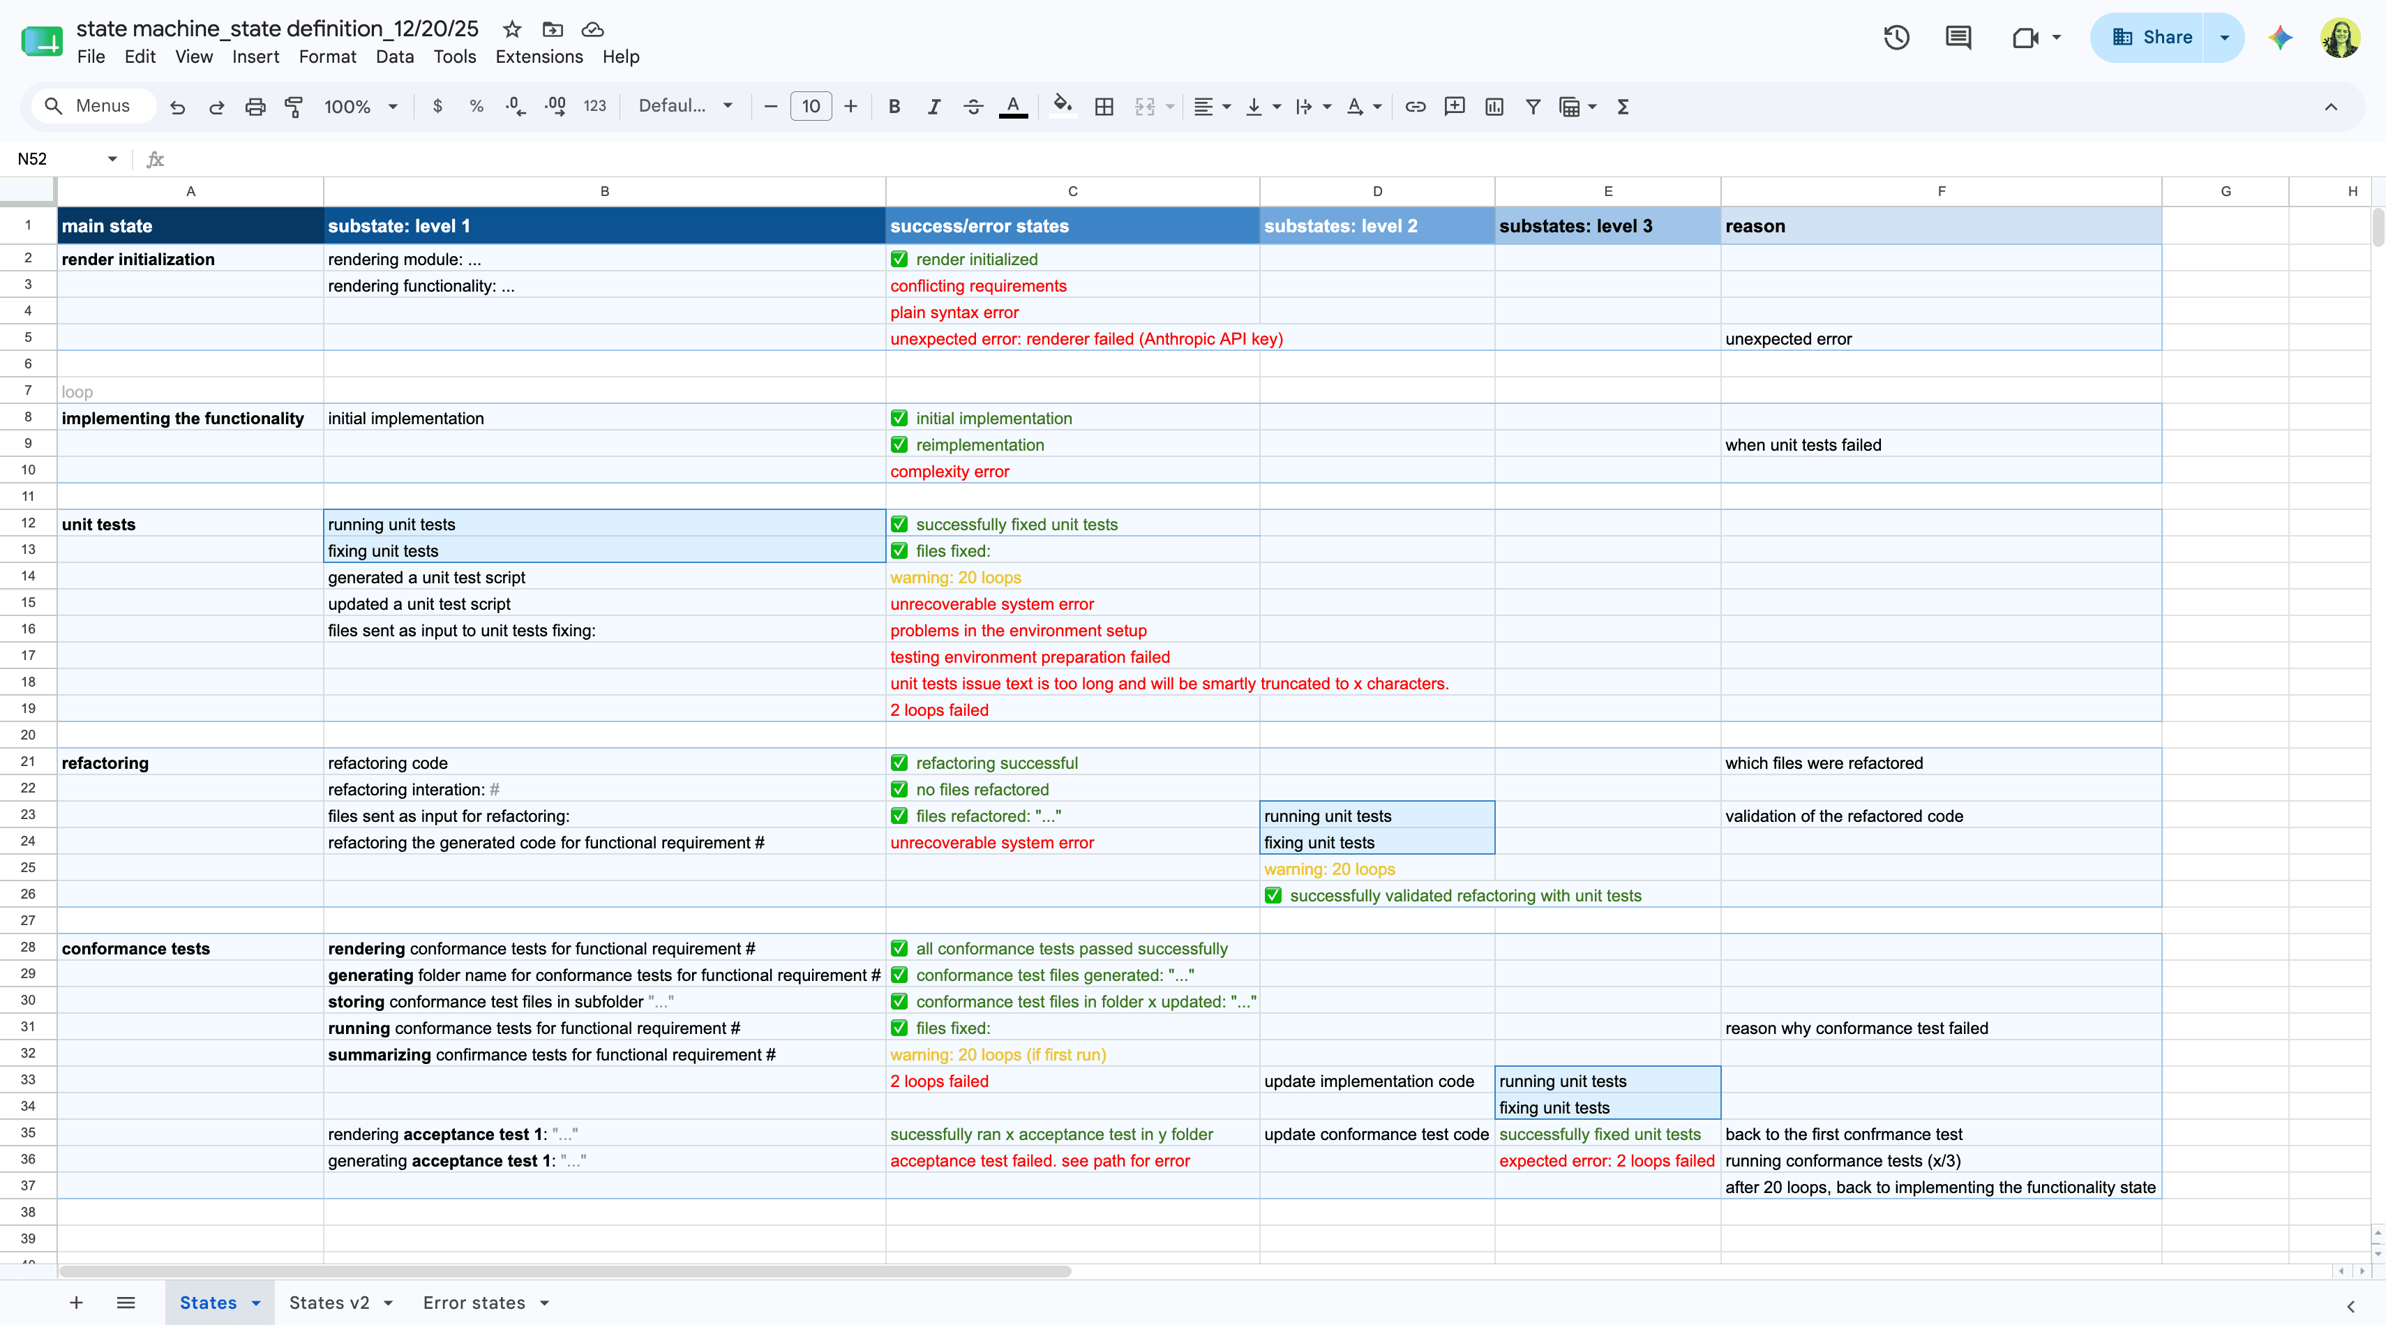Collapse the toolbar with the up chevron
2386x1327 pixels.
pyautogui.click(x=2332, y=107)
